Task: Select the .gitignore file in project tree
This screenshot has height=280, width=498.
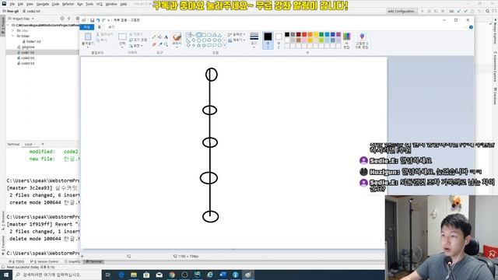Action: click(x=26, y=47)
